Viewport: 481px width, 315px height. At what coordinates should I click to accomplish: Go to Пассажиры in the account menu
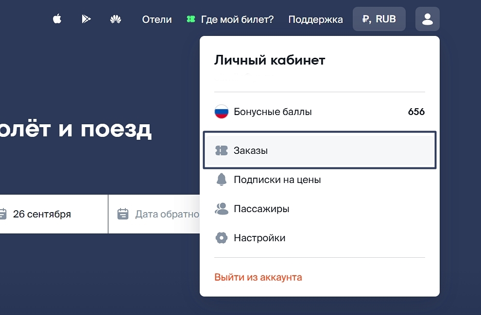point(261,209)
